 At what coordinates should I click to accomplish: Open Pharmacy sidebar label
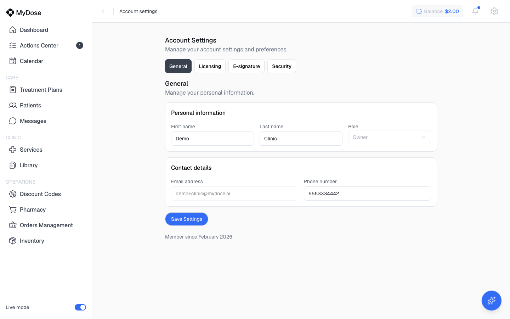click(33, 209)
